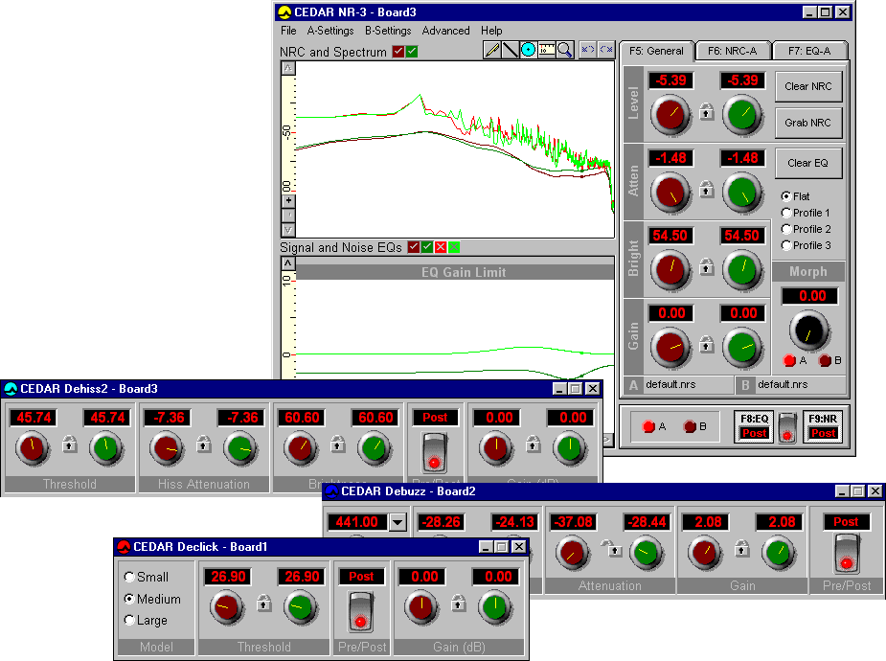Open the Help menu
The height and width of the screenshot is (661, 886).
point(491,31)
